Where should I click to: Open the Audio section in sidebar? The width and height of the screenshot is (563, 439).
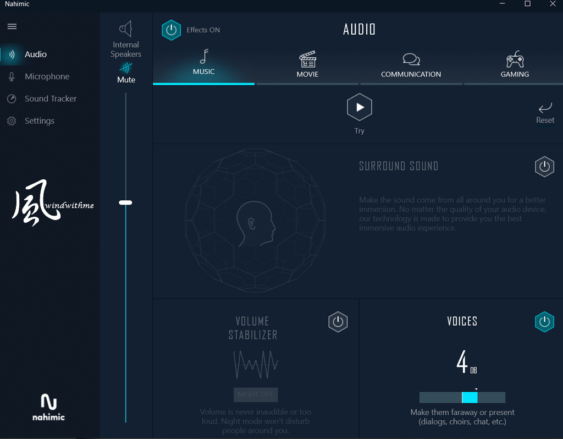[x=50, y=54]
